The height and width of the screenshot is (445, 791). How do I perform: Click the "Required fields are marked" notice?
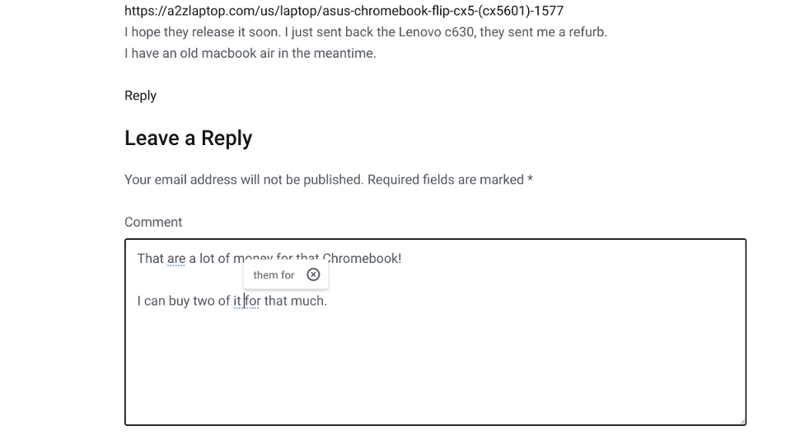pos(446,180)
